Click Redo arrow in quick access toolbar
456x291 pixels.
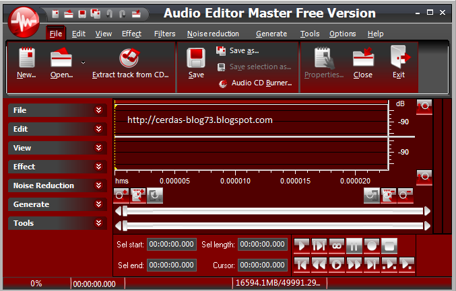pyautogui.click(x=123, y=13)
